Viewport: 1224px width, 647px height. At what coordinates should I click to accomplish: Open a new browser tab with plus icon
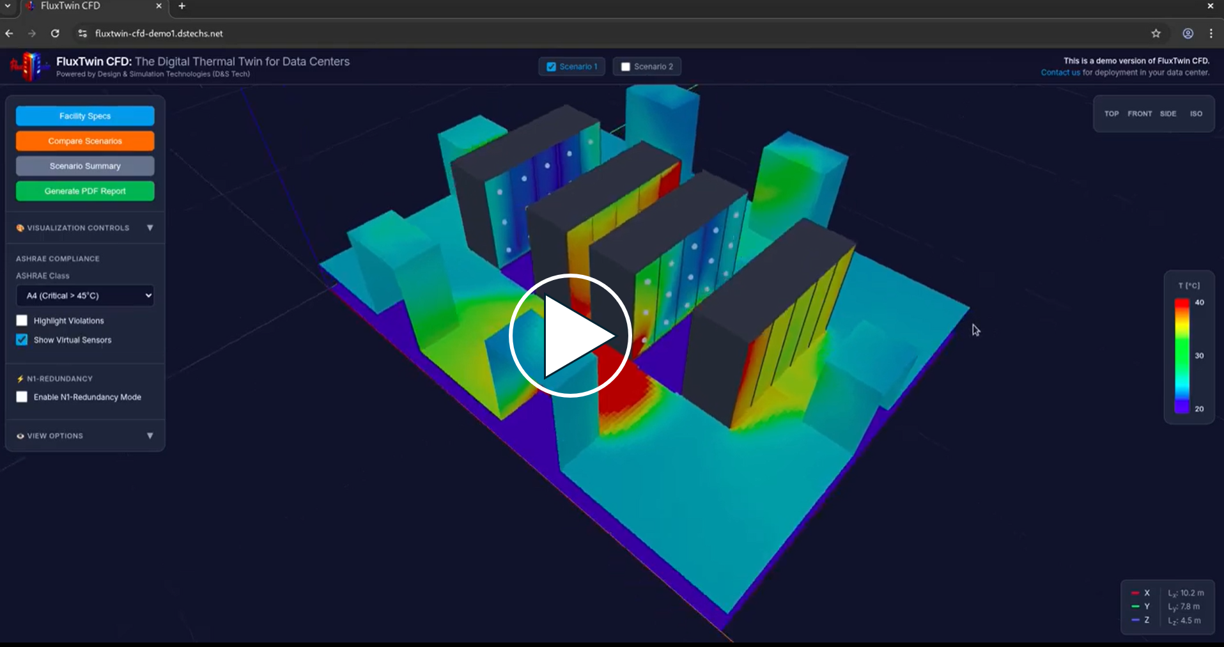pos(182,6)
